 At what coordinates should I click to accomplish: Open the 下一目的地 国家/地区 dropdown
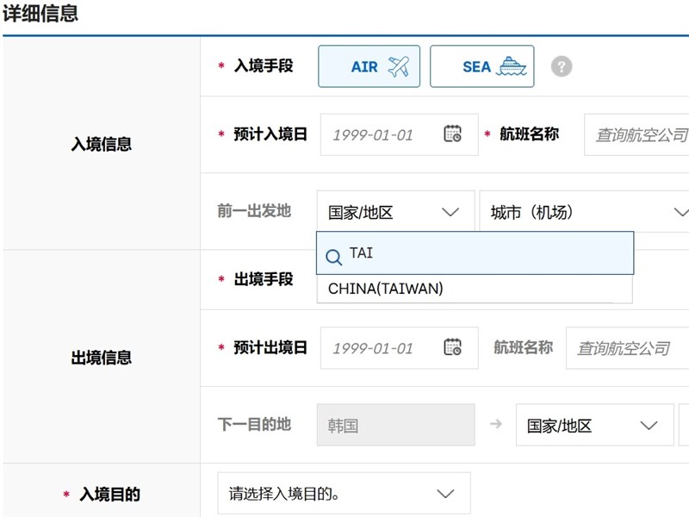[594, 425]
